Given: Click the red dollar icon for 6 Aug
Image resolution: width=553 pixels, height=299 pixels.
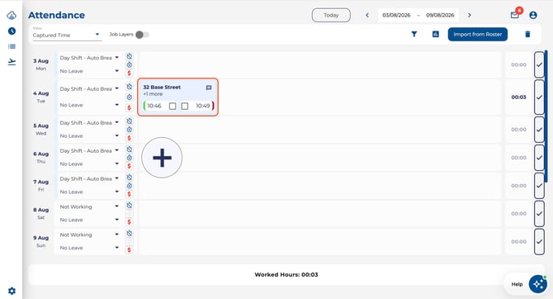Looking at the screenshot, I should 129,166.
